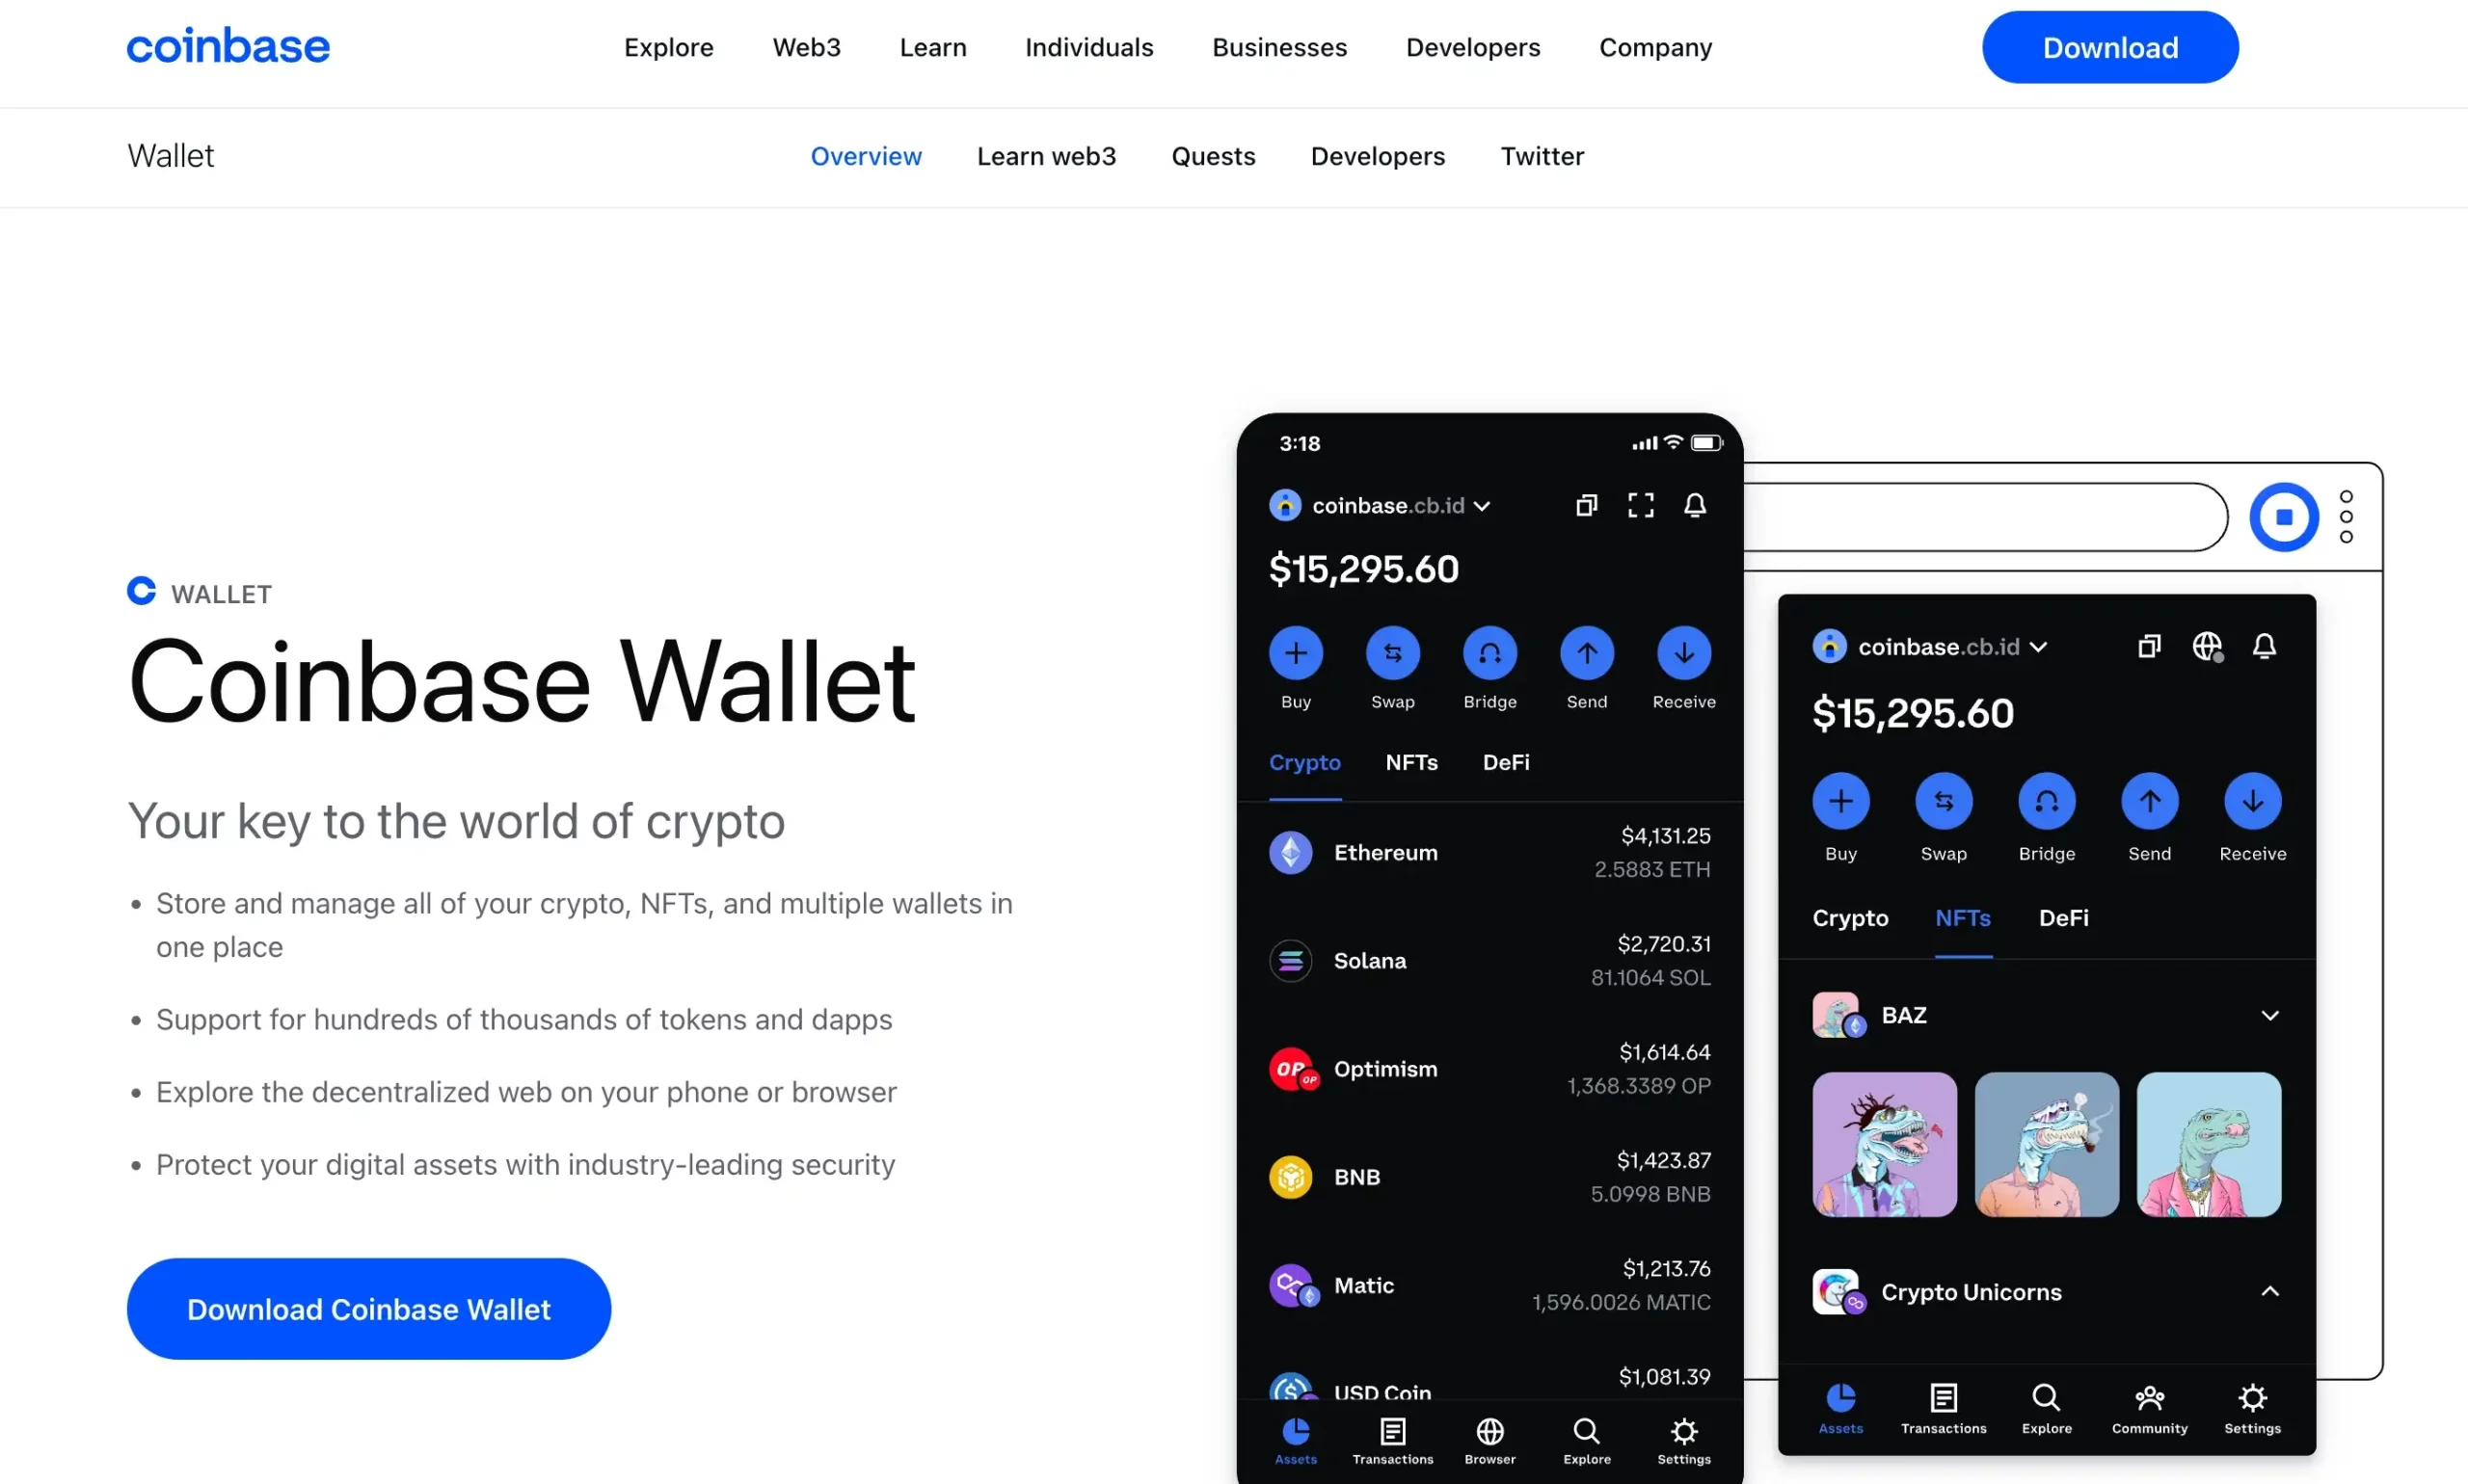
Task: Click the Download button in navbar
Action: 2108,46
